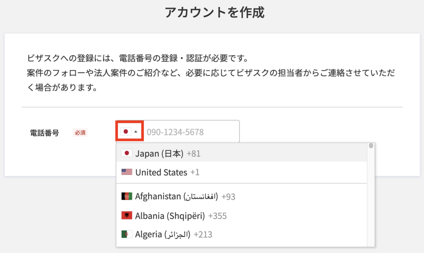Image resolution: width=424 pixels, height=253 pixels.
Task: Select Algeria (الجزائر) from the list
Action: 242,234
